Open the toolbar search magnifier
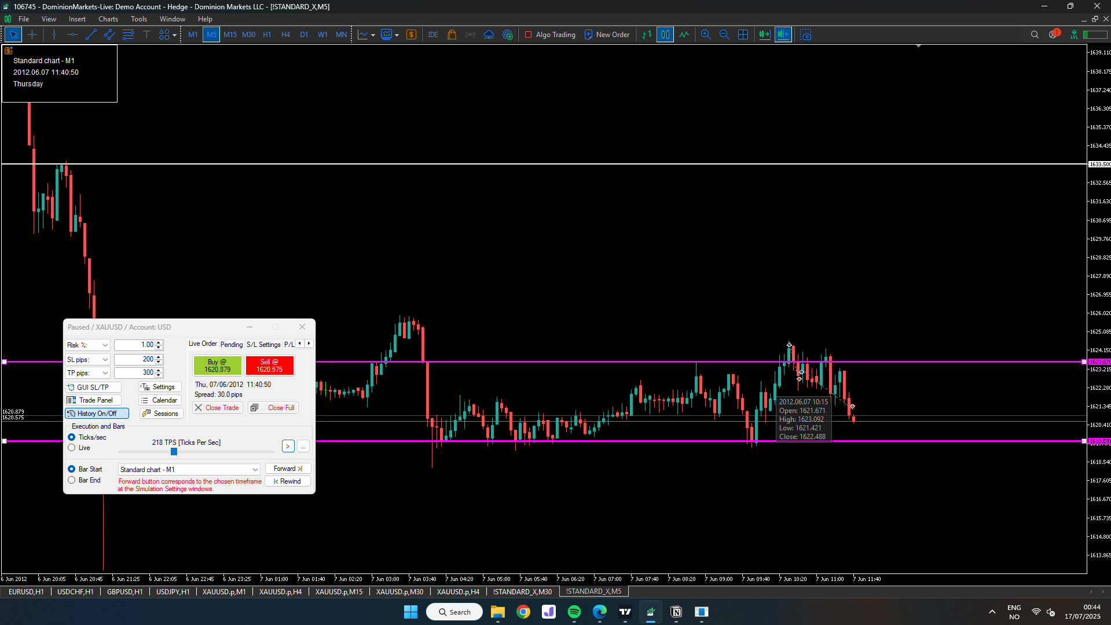 click(x=1035, y=35)
